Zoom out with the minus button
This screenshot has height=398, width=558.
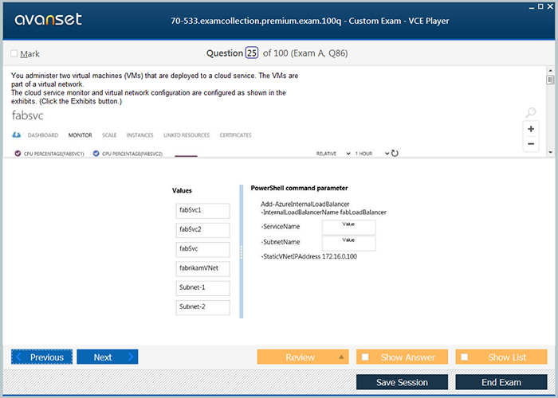click(x=531, y=144)
